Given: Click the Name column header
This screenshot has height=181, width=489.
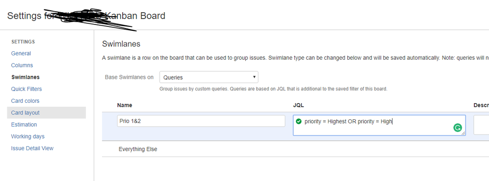Looking at the screenshot, I should (125, 105).
